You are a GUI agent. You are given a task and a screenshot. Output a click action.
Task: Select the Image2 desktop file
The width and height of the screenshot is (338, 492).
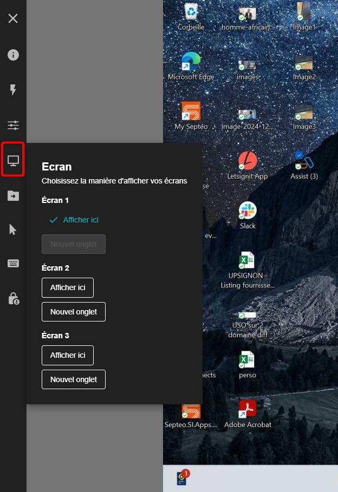[304, 68]
